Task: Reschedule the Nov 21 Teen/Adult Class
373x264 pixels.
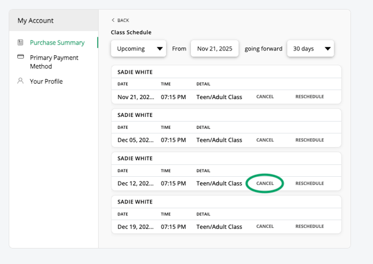Action: tap(309, 97)
